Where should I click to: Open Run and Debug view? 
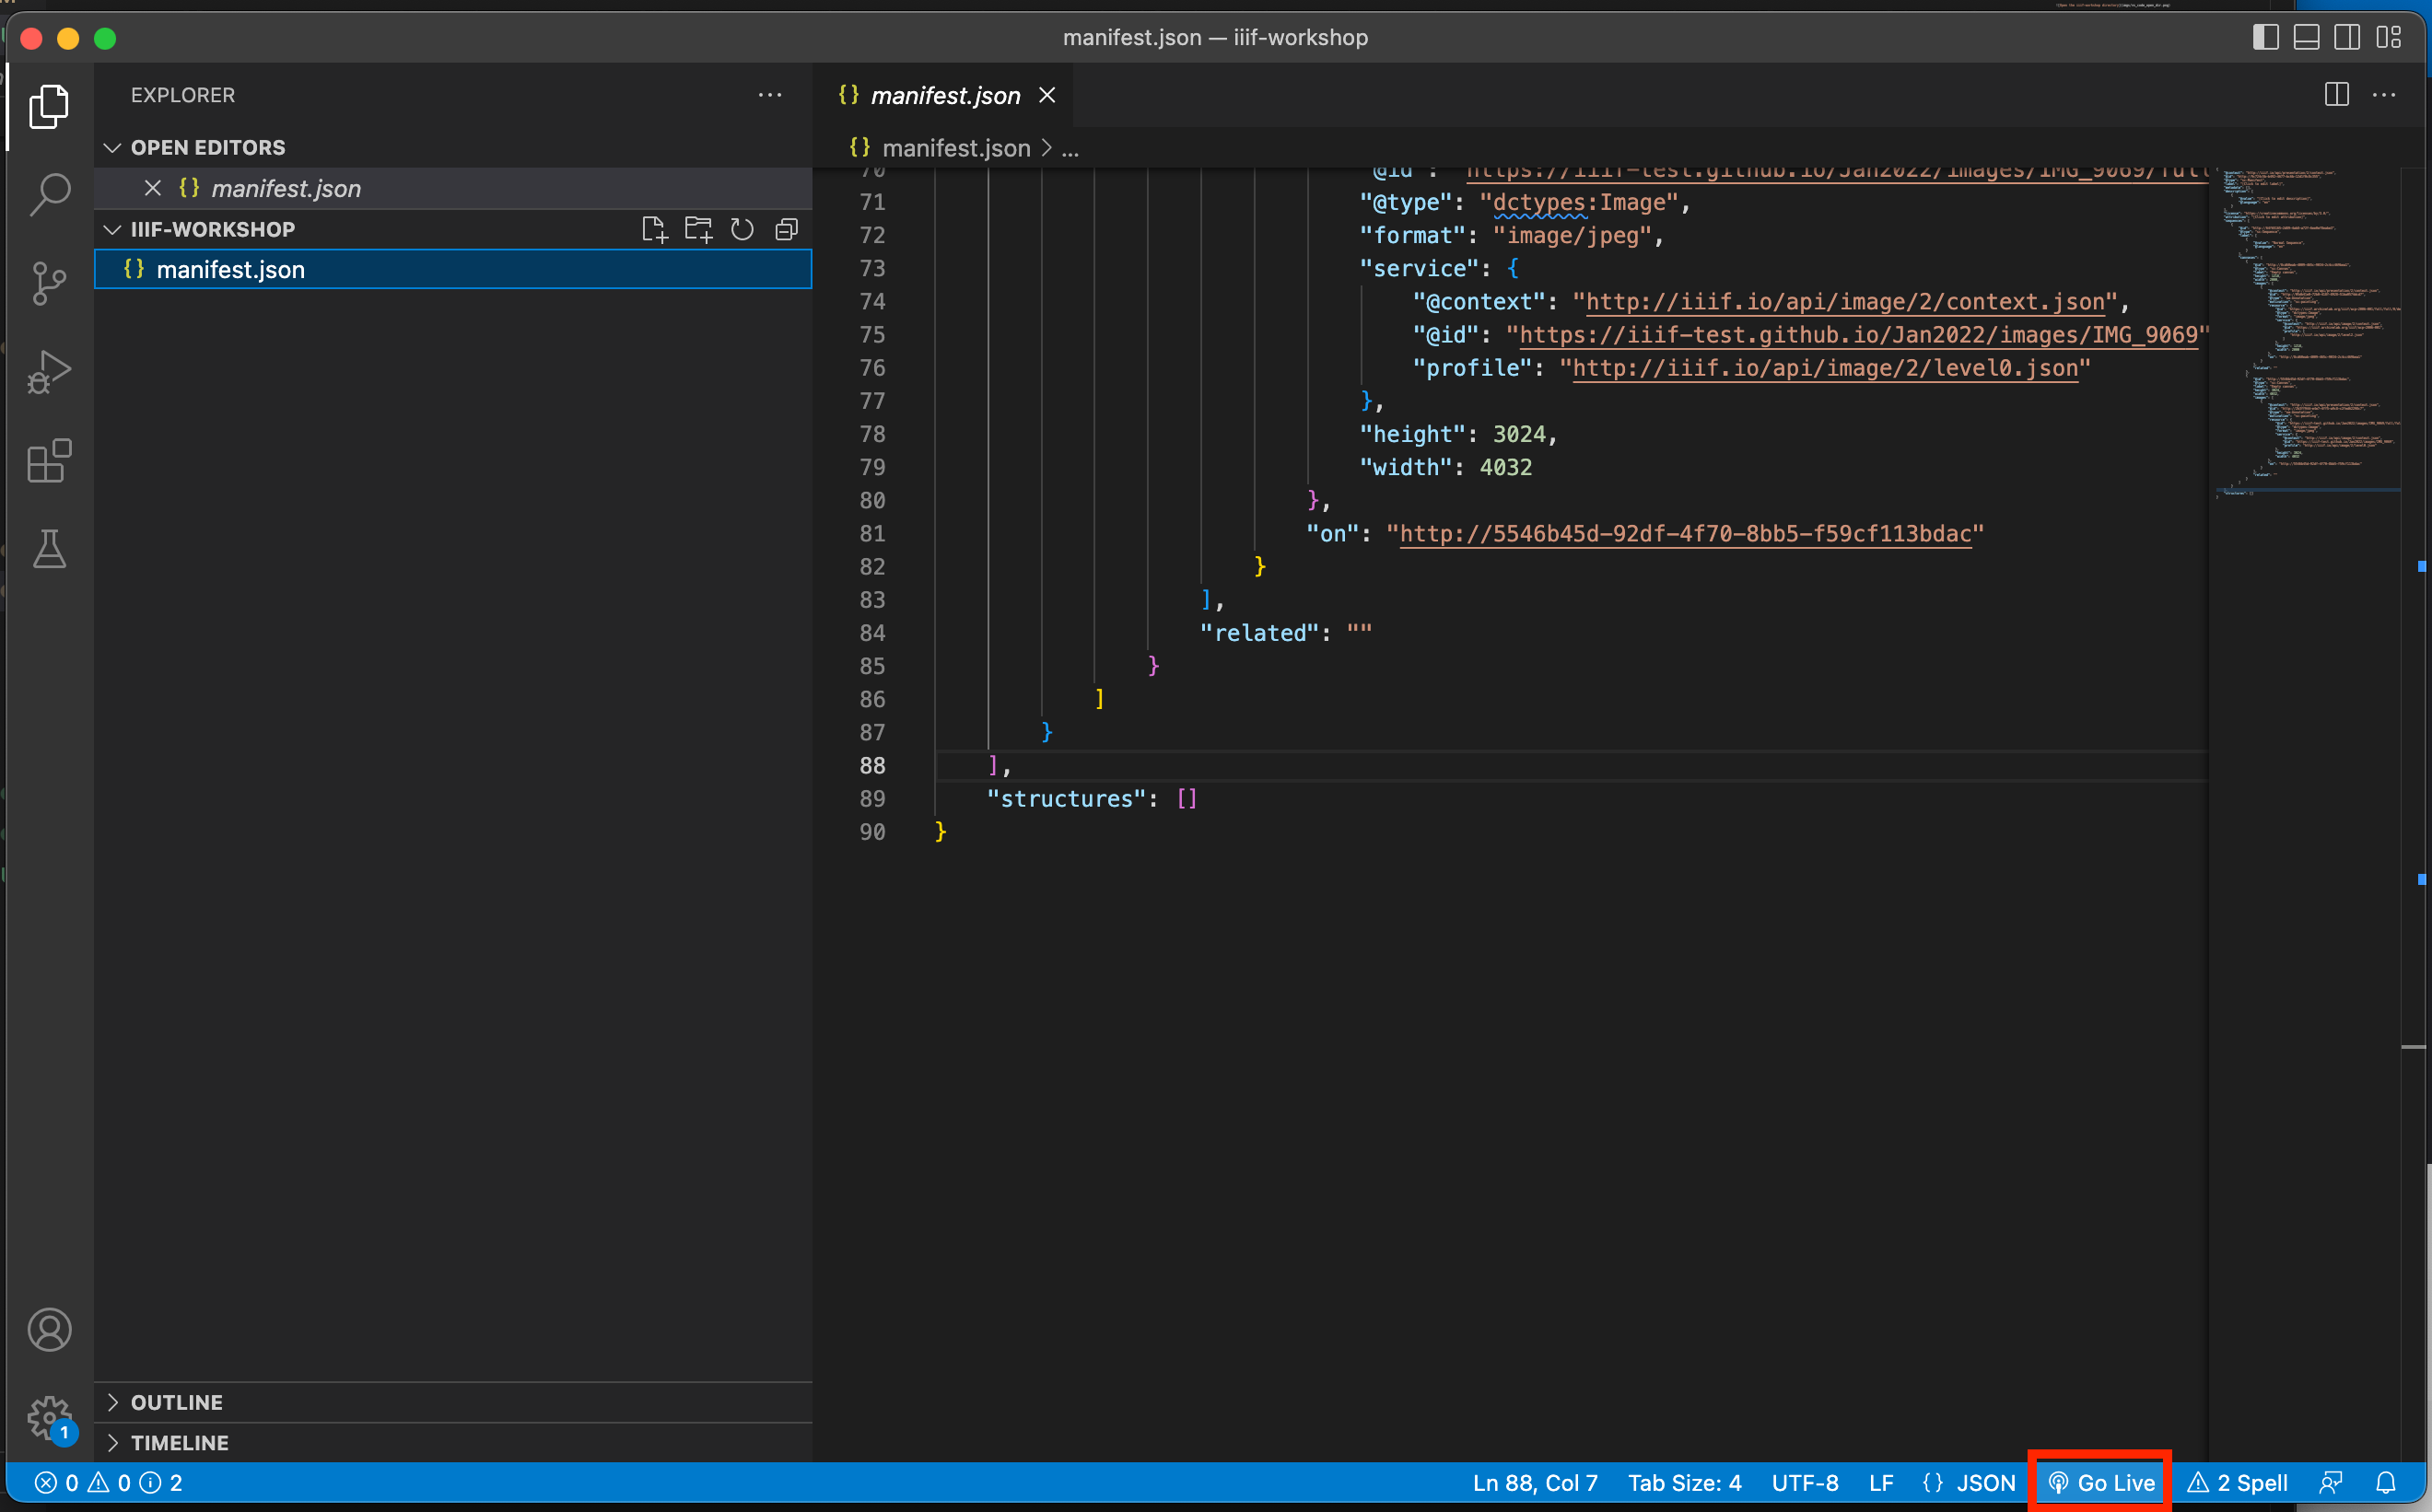pos(49,372)
